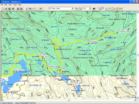139x104 pixels.
Task: Select the Zoom tool
Action: pyautogui.click(x=99, y=9)
